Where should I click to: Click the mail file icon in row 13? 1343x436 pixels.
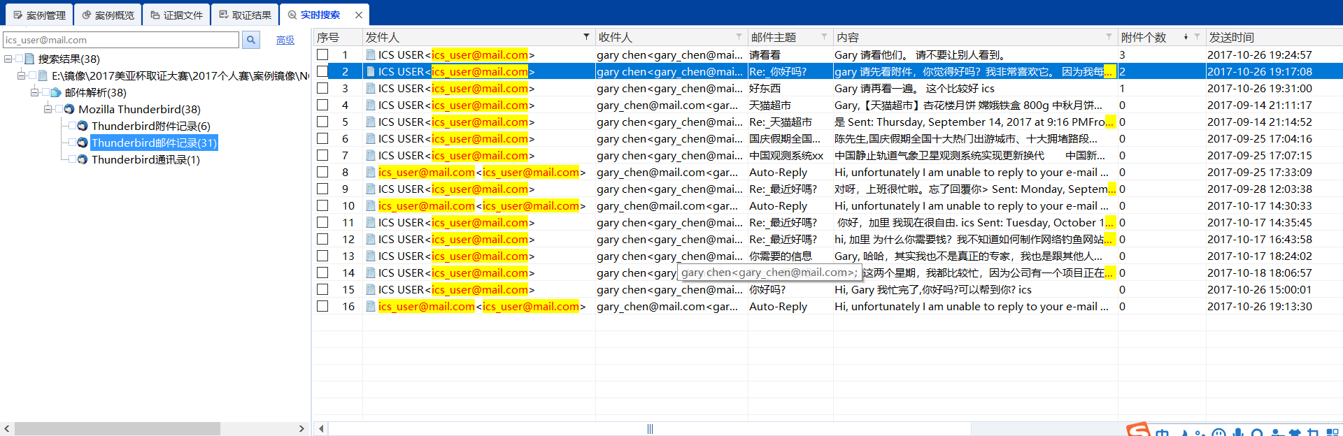click(371, 256)
